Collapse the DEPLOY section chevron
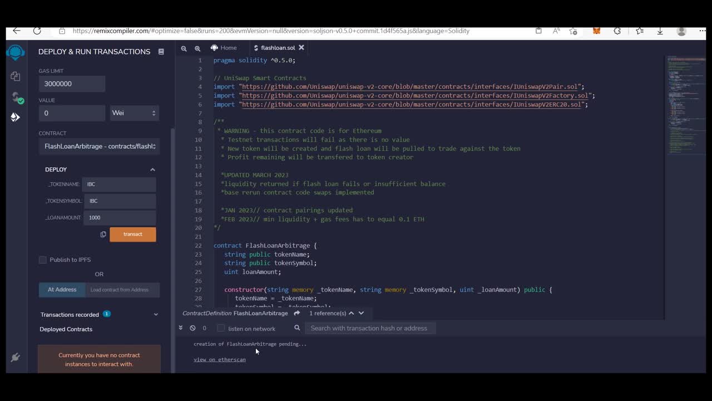Viewport: 712px width, 401px height. pyautogui.click(x=152, y=169)
